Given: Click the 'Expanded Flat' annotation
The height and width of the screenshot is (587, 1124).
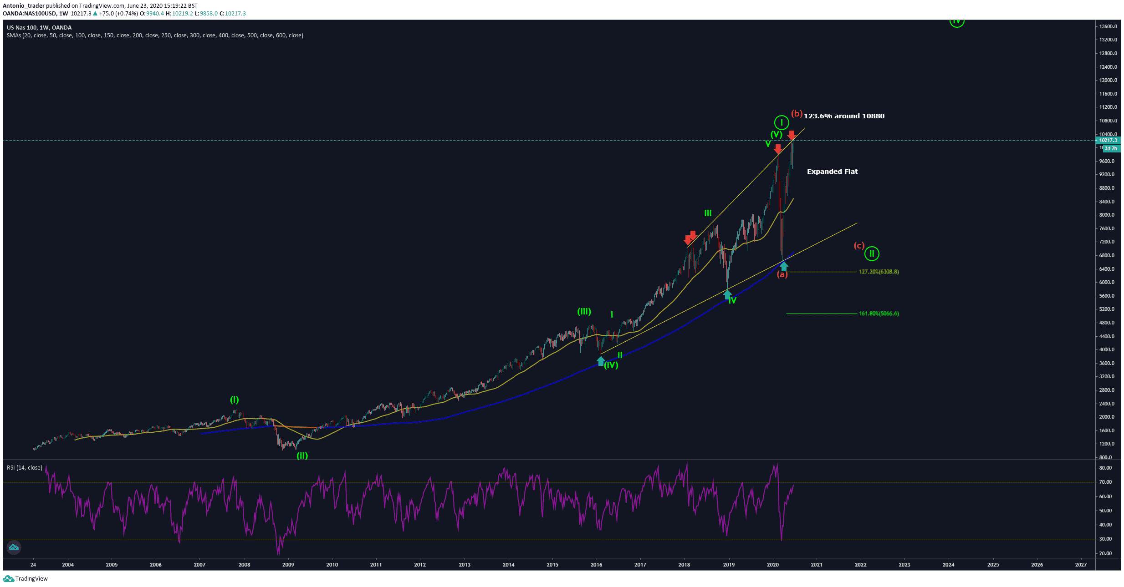Looking at the screenshot, I should coord(832,172).
